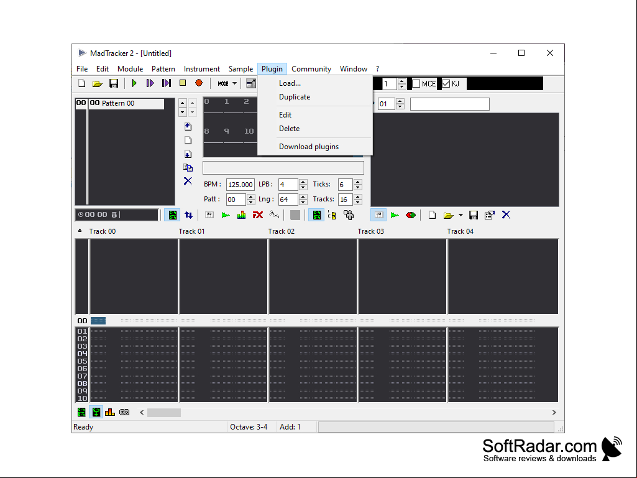Decrease the Lng value with the down arrow
637x478 pixels.
pos(303,202)
